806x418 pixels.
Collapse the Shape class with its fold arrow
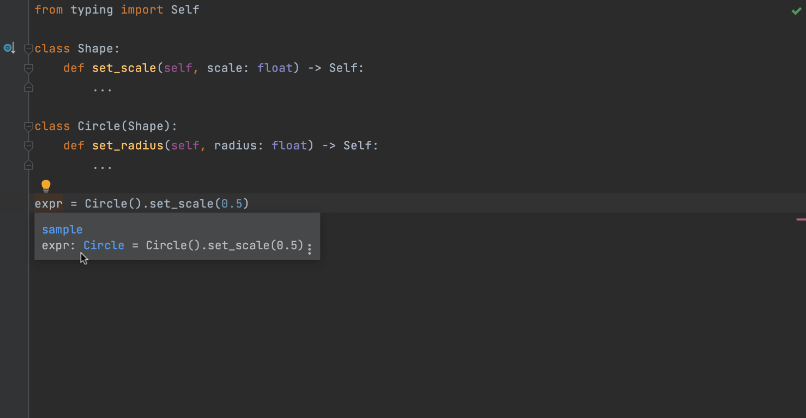point(28,48)
